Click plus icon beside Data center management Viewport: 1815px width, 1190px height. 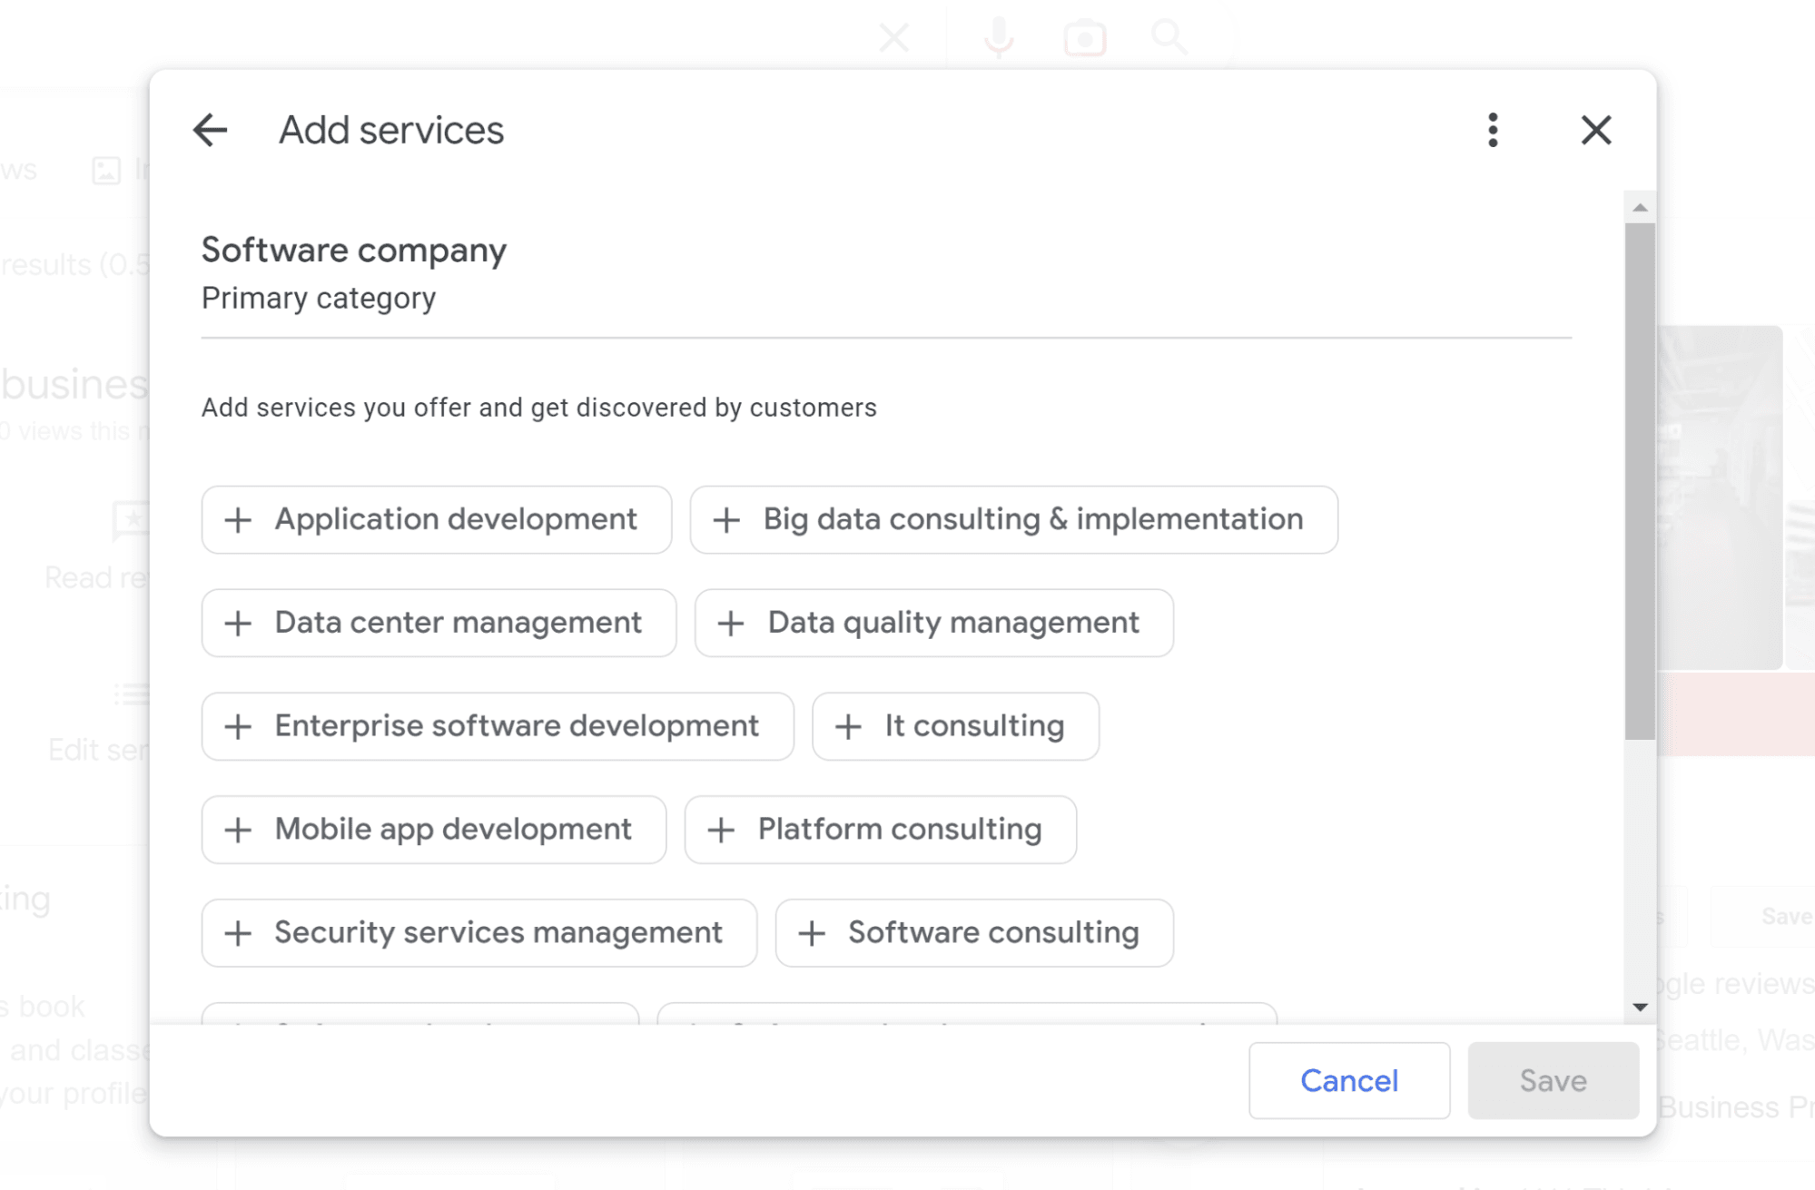point(238,624)
